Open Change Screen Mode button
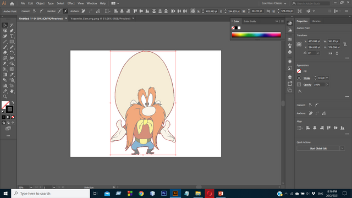352x198 pixels. point(8,128)
